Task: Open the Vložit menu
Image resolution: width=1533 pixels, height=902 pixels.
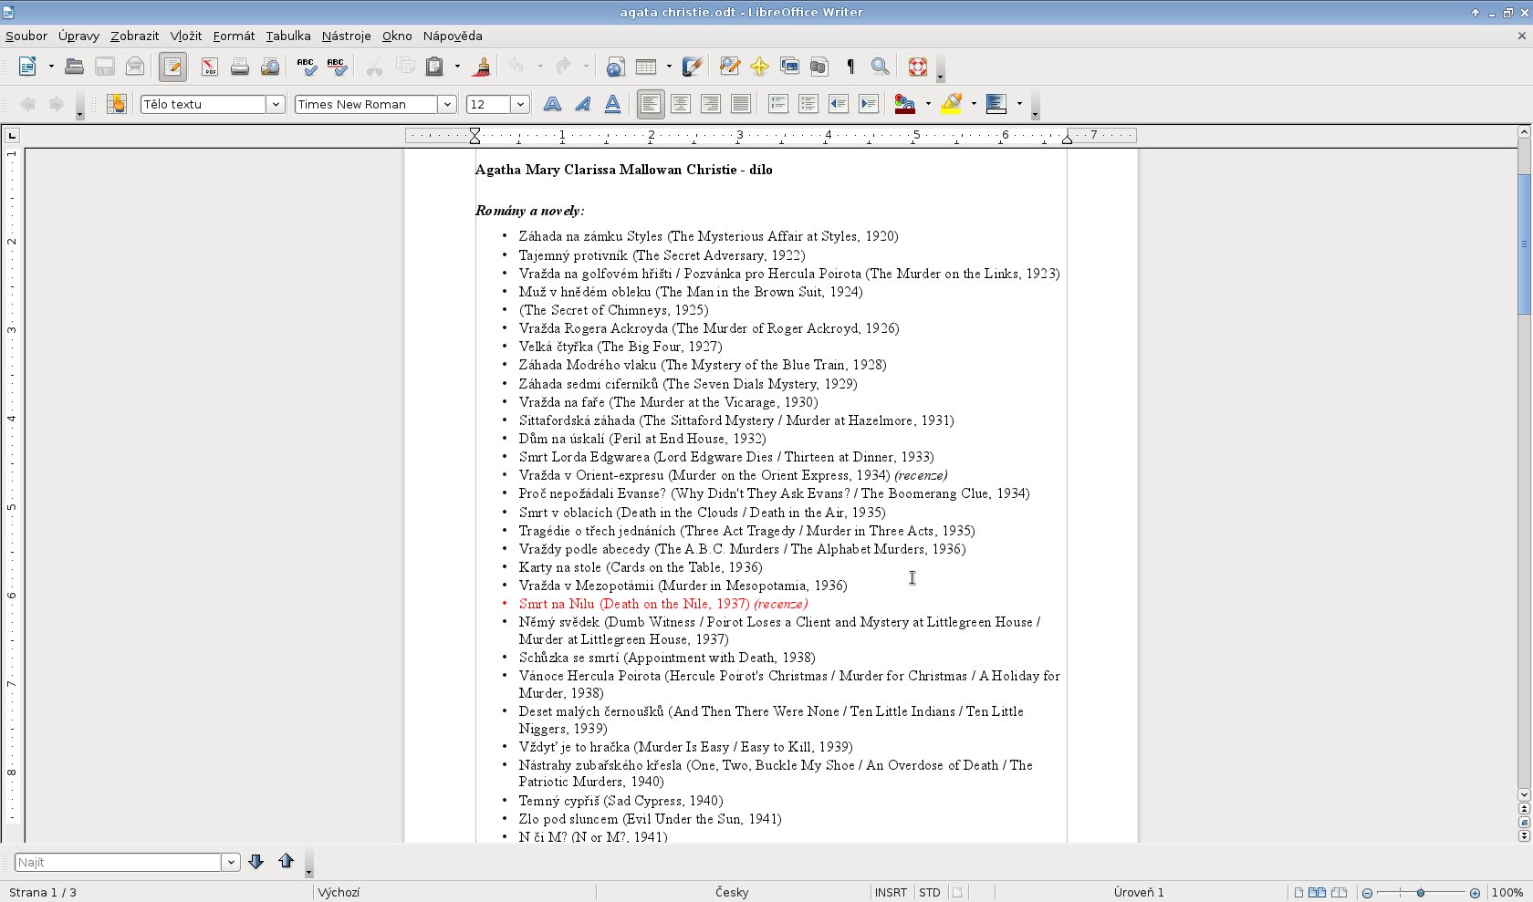Action: pos(186,36)
